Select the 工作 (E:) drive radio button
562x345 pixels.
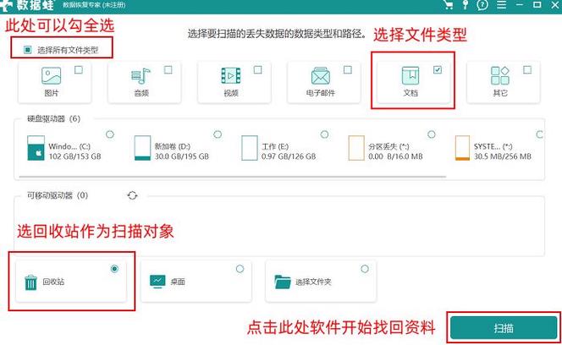[x=324, y=134]
